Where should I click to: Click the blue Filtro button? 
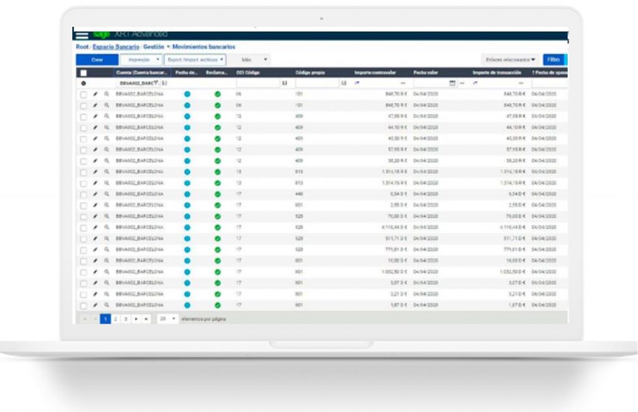(554, 60)
